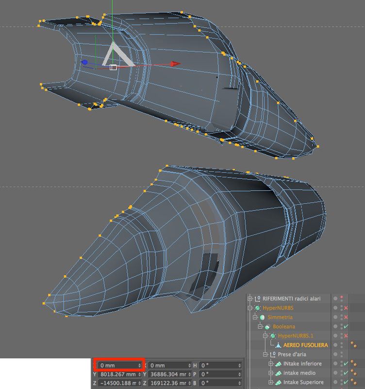Toggle visibility dots of Prese d'aria row
This screenshot has height=389, width=365.
pyautogui.click(x=342, y=354)
